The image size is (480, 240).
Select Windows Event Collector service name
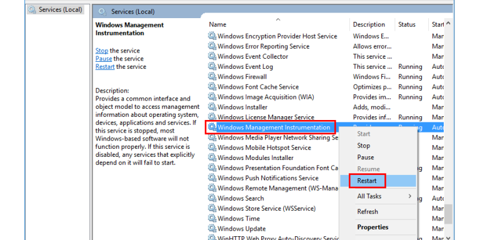pos(252,56)
